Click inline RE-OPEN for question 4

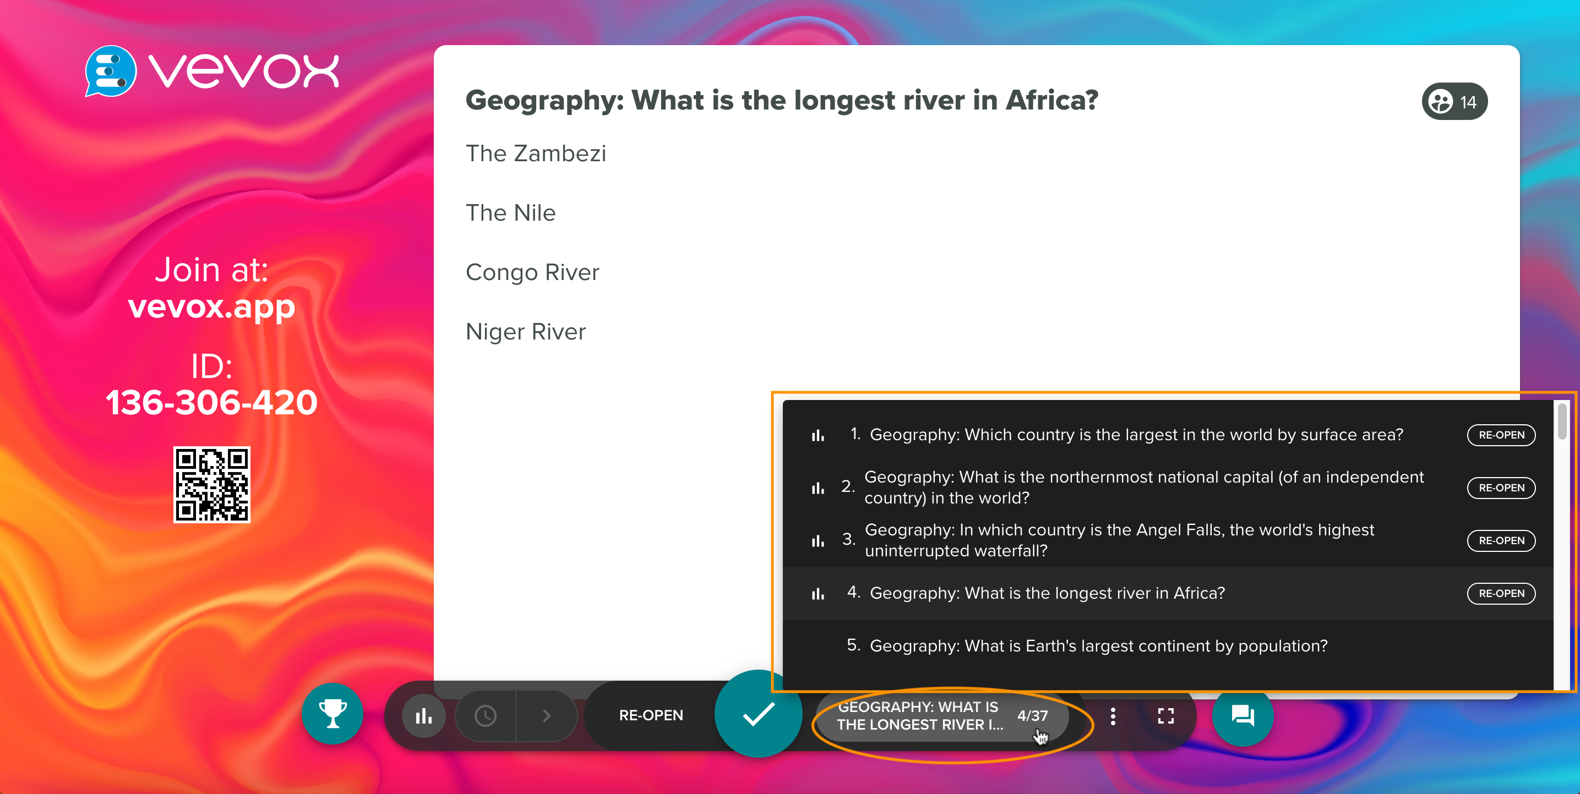point(1502,594)
